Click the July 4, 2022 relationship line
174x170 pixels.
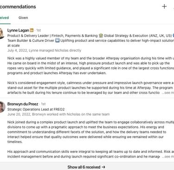[x=44, y=51]
